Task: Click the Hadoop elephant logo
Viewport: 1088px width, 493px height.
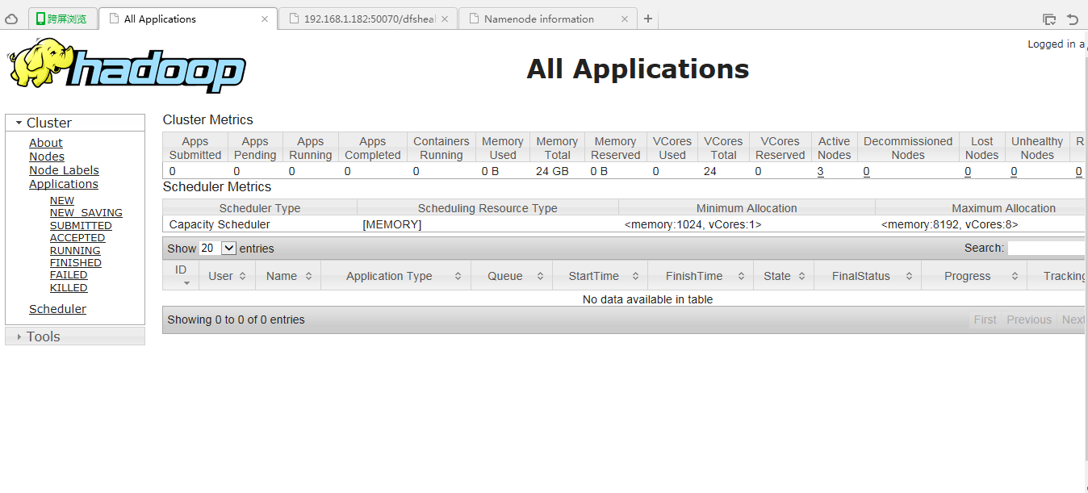Action: tap(127, 66)
